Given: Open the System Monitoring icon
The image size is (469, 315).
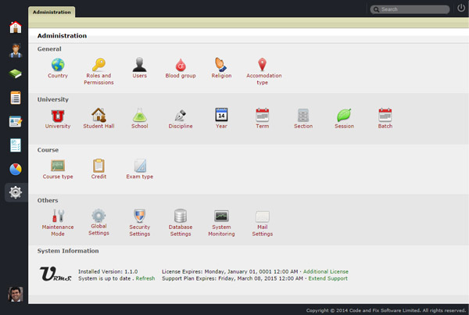Looking at the screenshot, I should tap(221, 216).
